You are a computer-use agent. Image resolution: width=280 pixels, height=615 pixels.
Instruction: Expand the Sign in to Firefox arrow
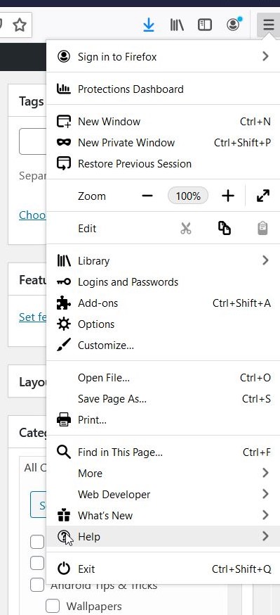(x=265, y=56)
